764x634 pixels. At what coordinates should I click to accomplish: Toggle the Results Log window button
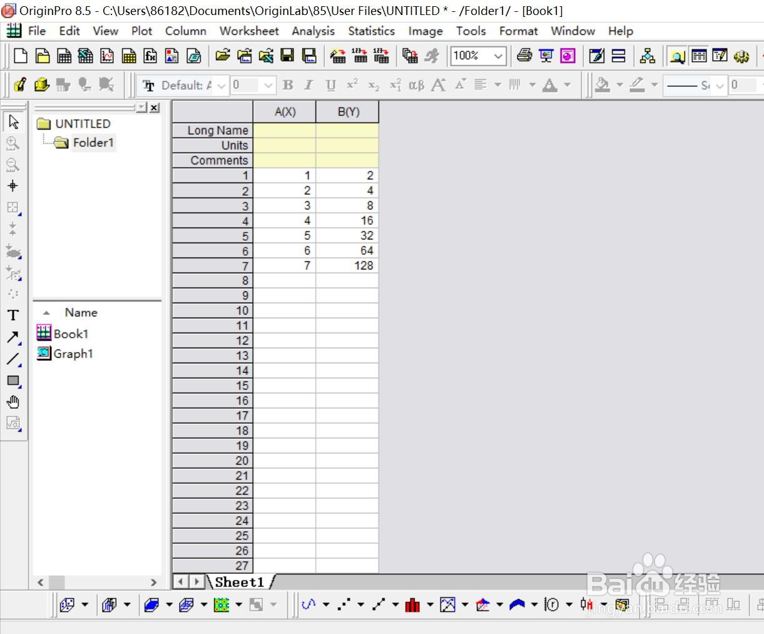(699, 56)
